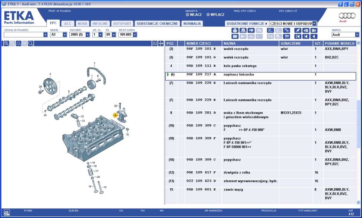Screen dimensions: 362x218
Task: Select the WLACZ magazyn radio button
Action: [187, 14]
